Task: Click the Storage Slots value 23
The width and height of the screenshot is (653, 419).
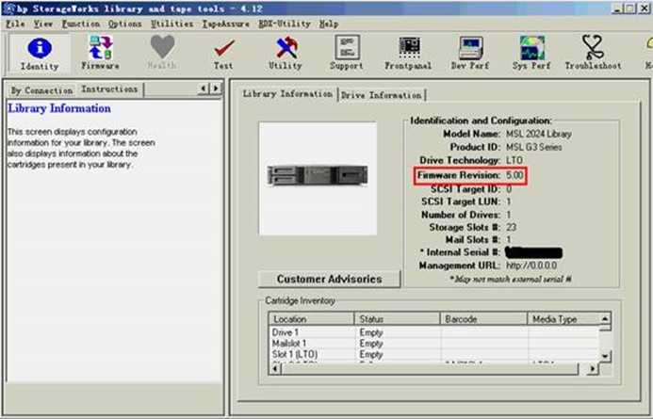Action: tap(511, 228)
